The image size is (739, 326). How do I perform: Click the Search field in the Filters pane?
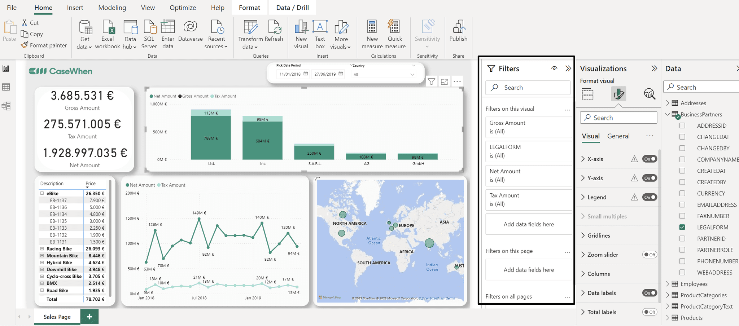point(528,88)
